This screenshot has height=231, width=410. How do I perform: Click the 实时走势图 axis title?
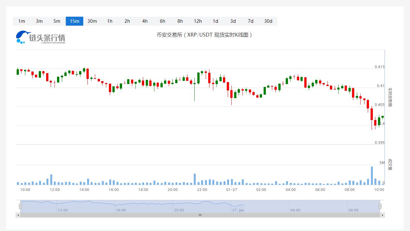click(390, 97)
